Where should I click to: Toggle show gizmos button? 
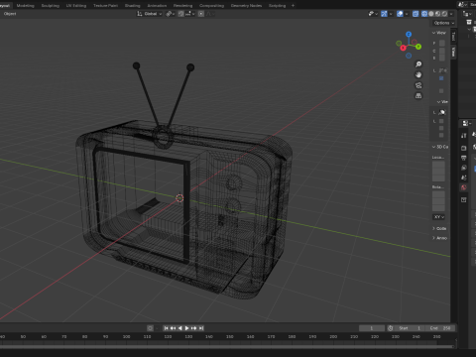tap(384, 14)
